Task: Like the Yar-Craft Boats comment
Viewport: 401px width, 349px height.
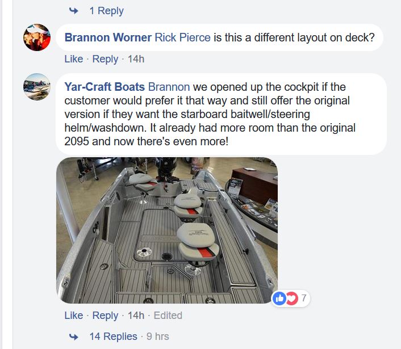Action: 74,316
